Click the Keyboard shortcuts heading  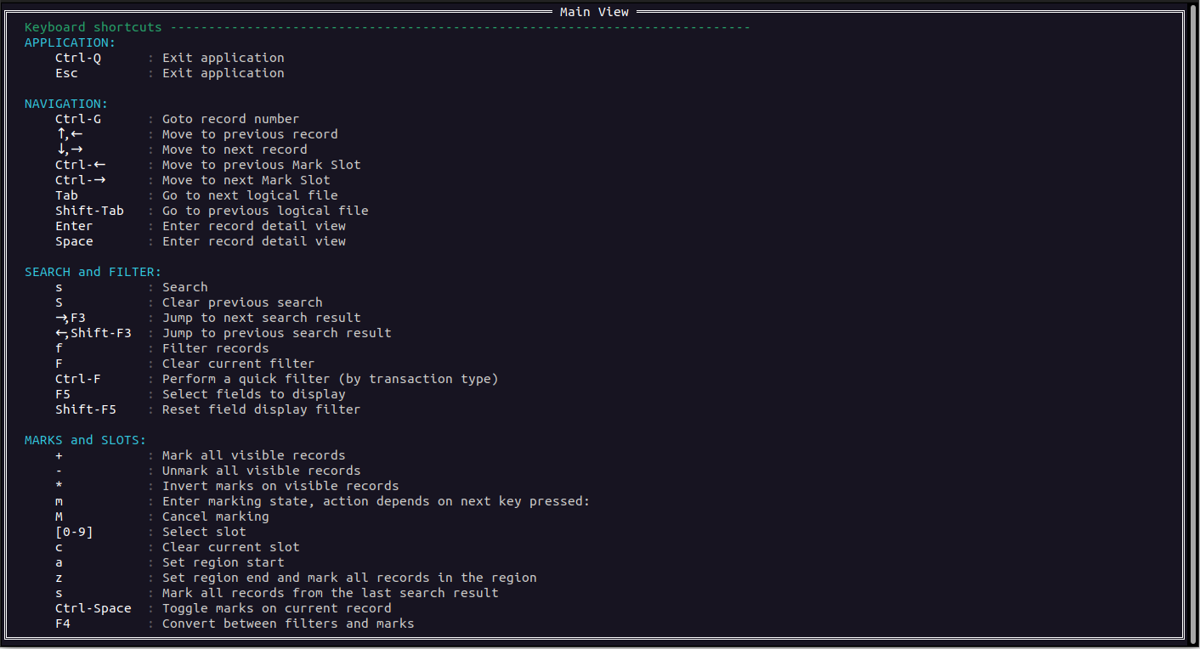point(93,27)
